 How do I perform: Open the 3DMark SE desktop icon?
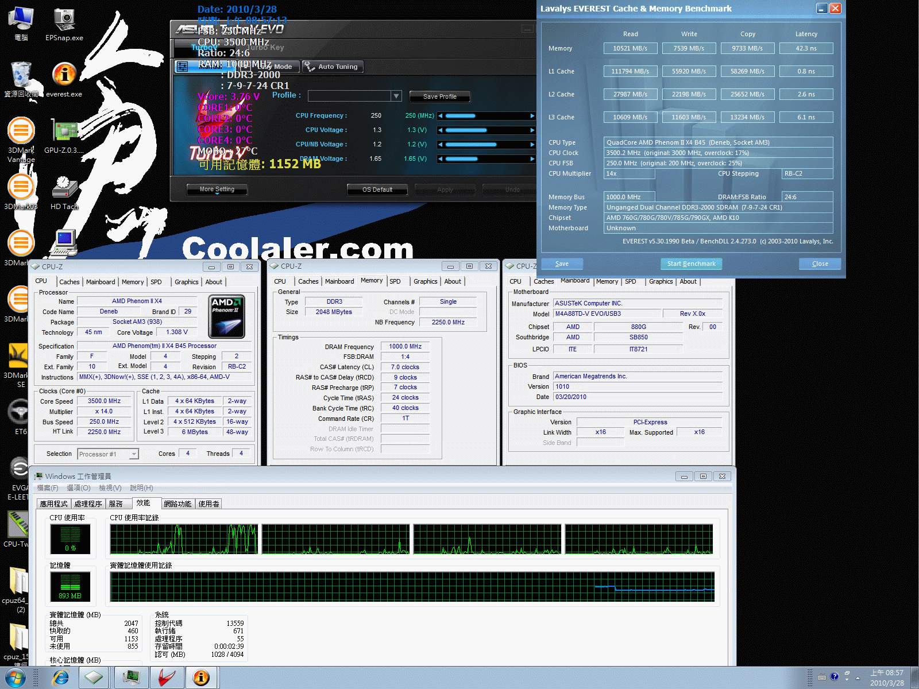click(x=17, y=366)
